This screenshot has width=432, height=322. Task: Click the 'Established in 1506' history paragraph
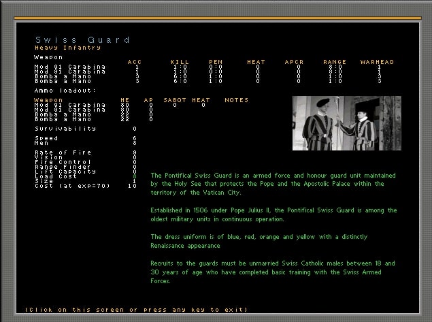tap(273, 214)
